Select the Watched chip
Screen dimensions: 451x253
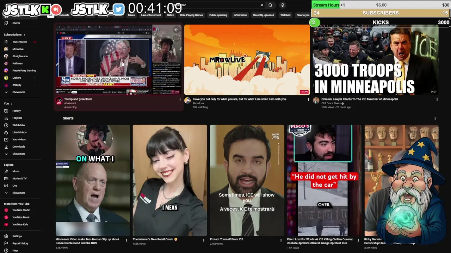pyautogui.click(x=285, y=15)
